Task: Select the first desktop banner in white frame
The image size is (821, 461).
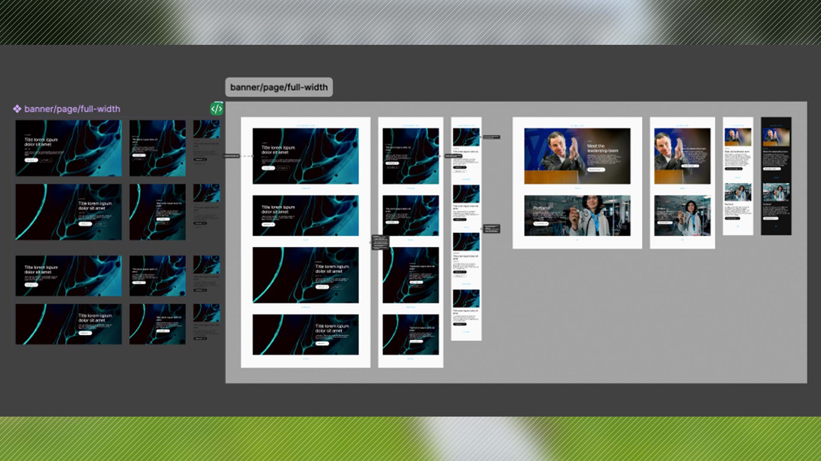Action: [305, 156]
